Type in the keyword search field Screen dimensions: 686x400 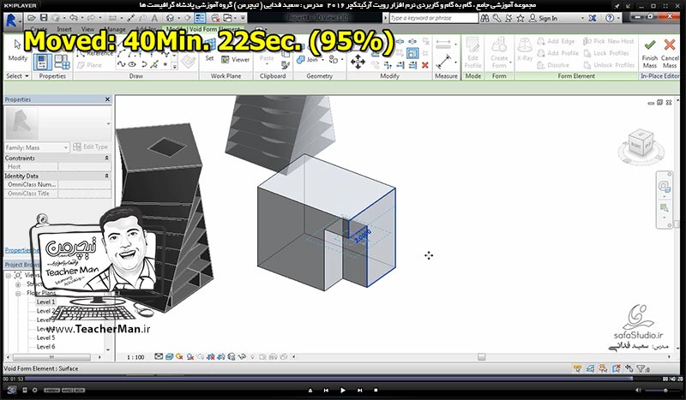click(434, 18)
